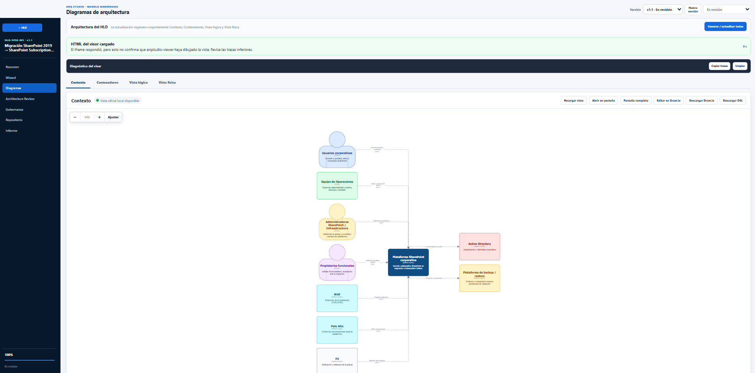Click the Copiar trazas button
The height and width of the screenshot is (373, 755).
click(719, 66)
